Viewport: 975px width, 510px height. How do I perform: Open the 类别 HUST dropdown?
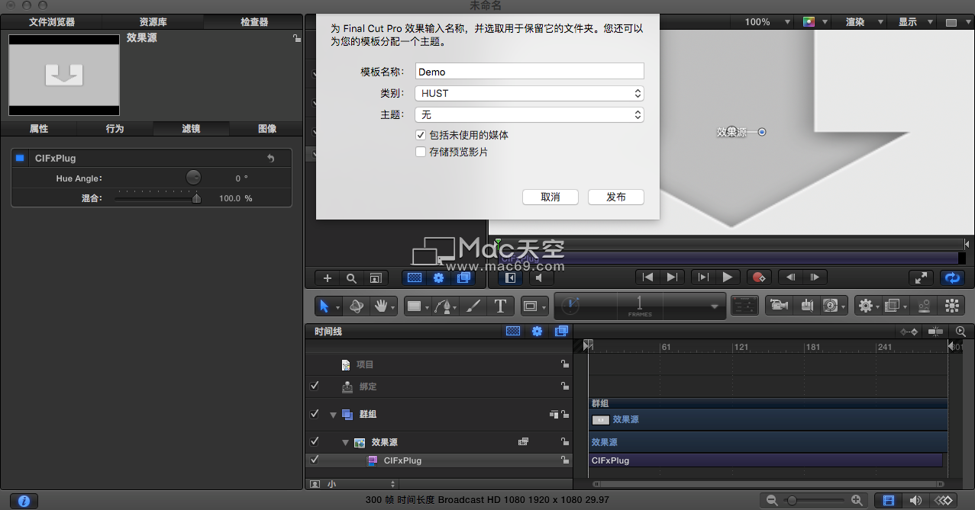pyautogui.click(x=529, y=93)
